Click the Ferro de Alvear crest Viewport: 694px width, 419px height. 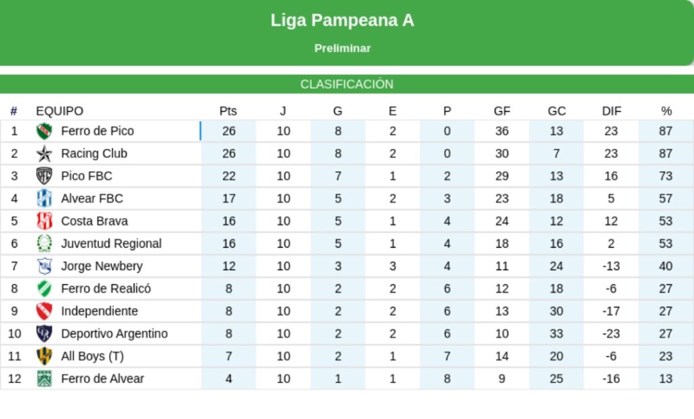[x=44, y=379]
